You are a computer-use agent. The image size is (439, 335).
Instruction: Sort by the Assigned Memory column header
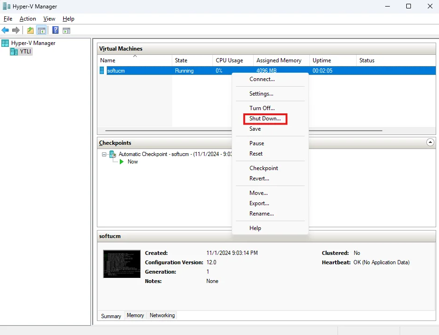tap(281, 60)
